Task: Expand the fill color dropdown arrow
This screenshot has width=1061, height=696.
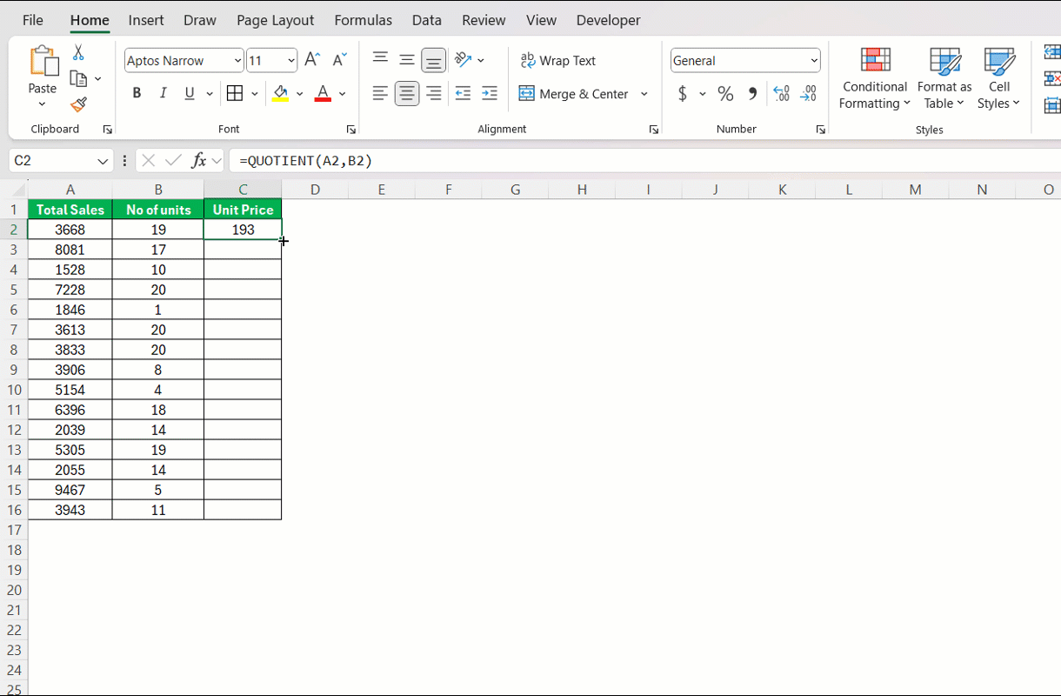Action: pos(299,93)
